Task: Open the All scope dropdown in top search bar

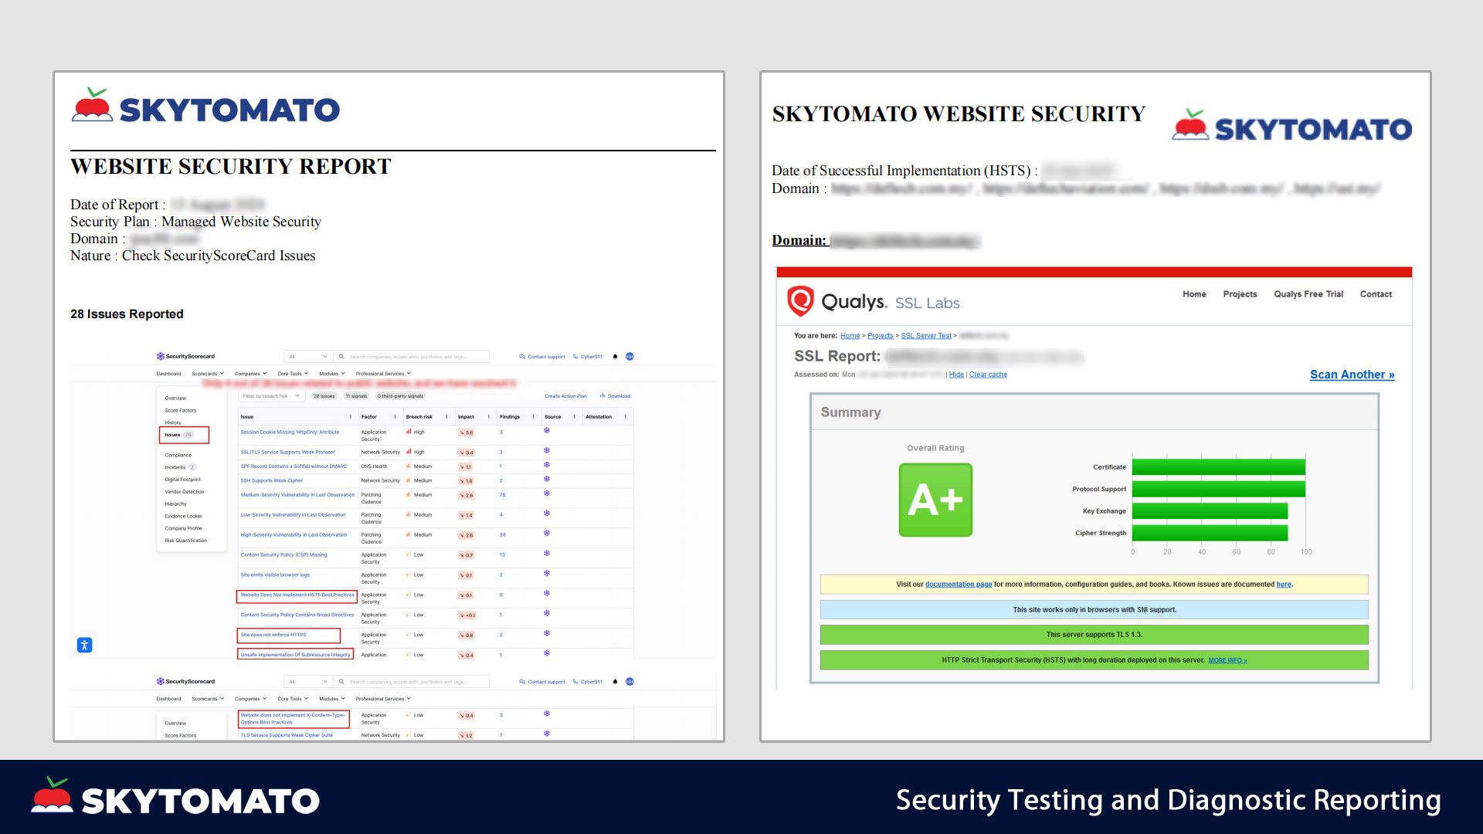Action: click(x=307, y=357)
